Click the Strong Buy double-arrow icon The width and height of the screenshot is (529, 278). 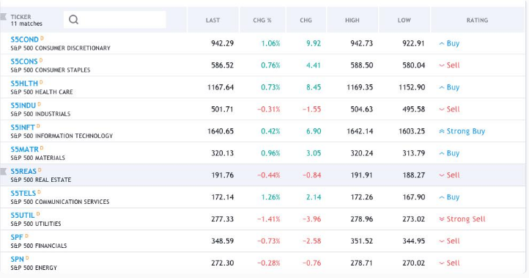click(442, 131)
